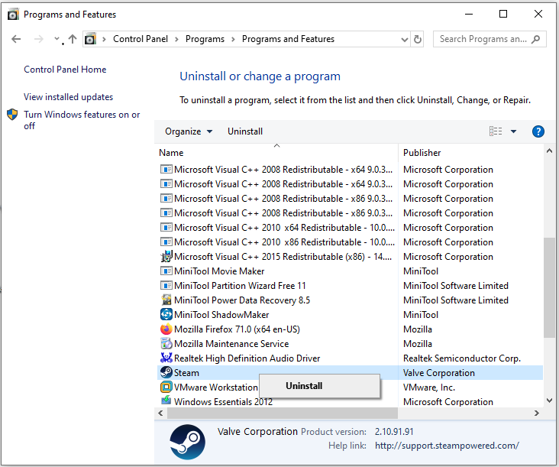Click 'VMware, Inc.' publisher cell

click(x=429, y=388)
